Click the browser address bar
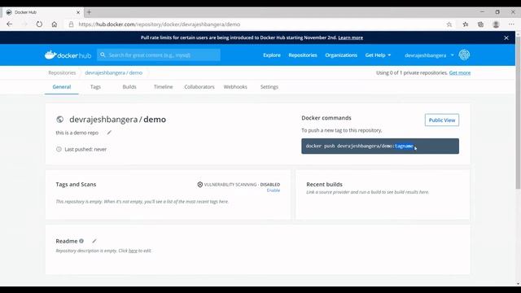Image resolution: width=521 pixels, height=293 pixels. tap(259, 24)
